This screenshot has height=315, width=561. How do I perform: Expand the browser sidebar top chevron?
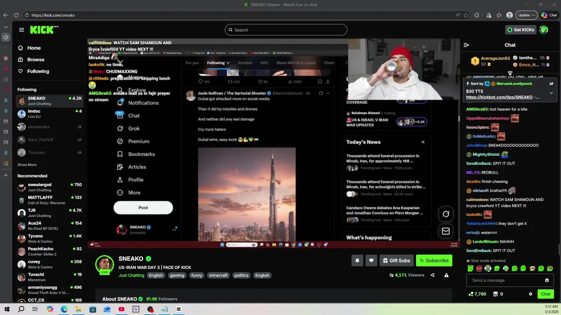[6, 27]
